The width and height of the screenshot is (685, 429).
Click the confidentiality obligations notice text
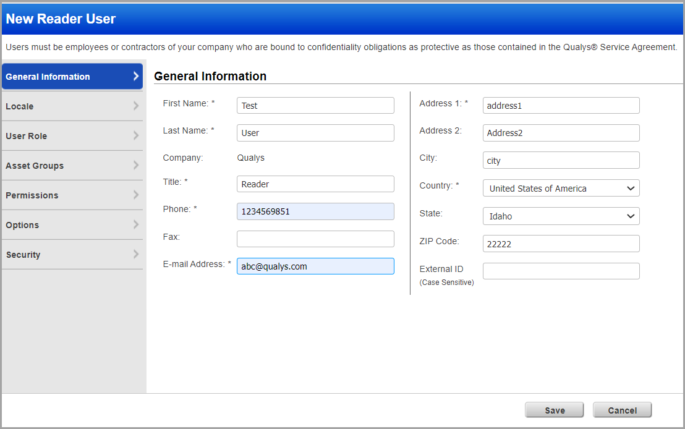[x=341, y=47]
